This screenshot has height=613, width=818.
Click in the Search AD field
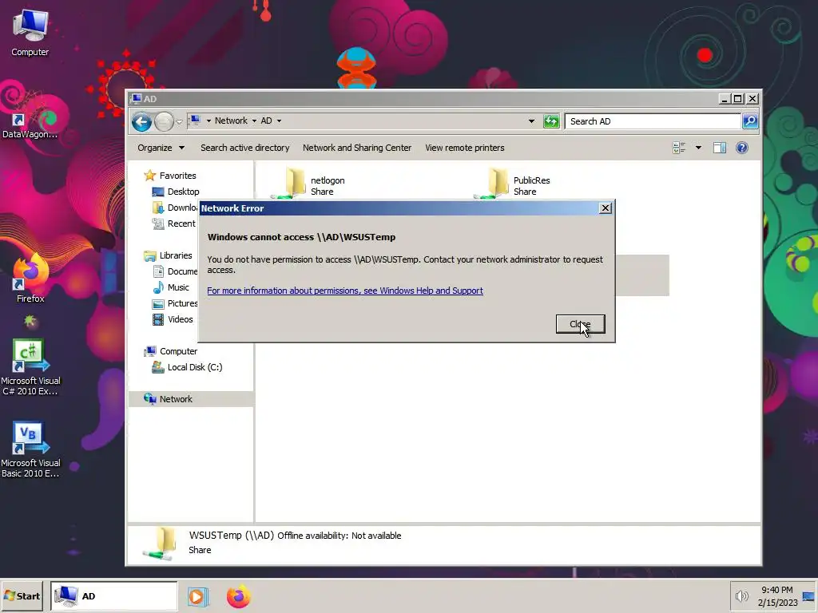tap(652, 121)
